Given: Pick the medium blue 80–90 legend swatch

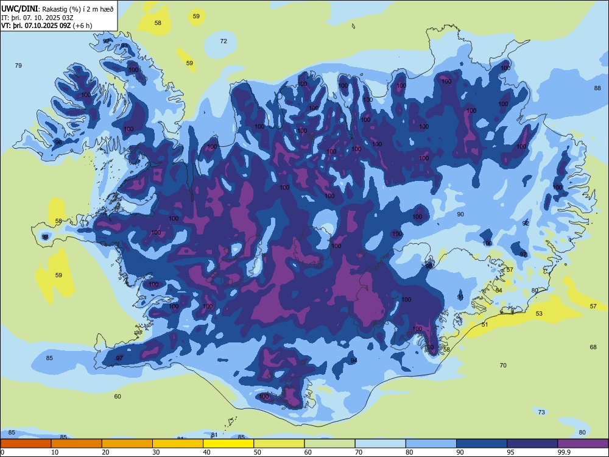Looking at the screenshot, I should (x=431, y=444).
